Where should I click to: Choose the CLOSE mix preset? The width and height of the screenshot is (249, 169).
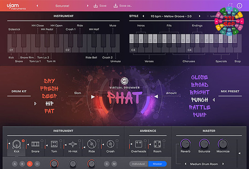[x=200, y=77]
